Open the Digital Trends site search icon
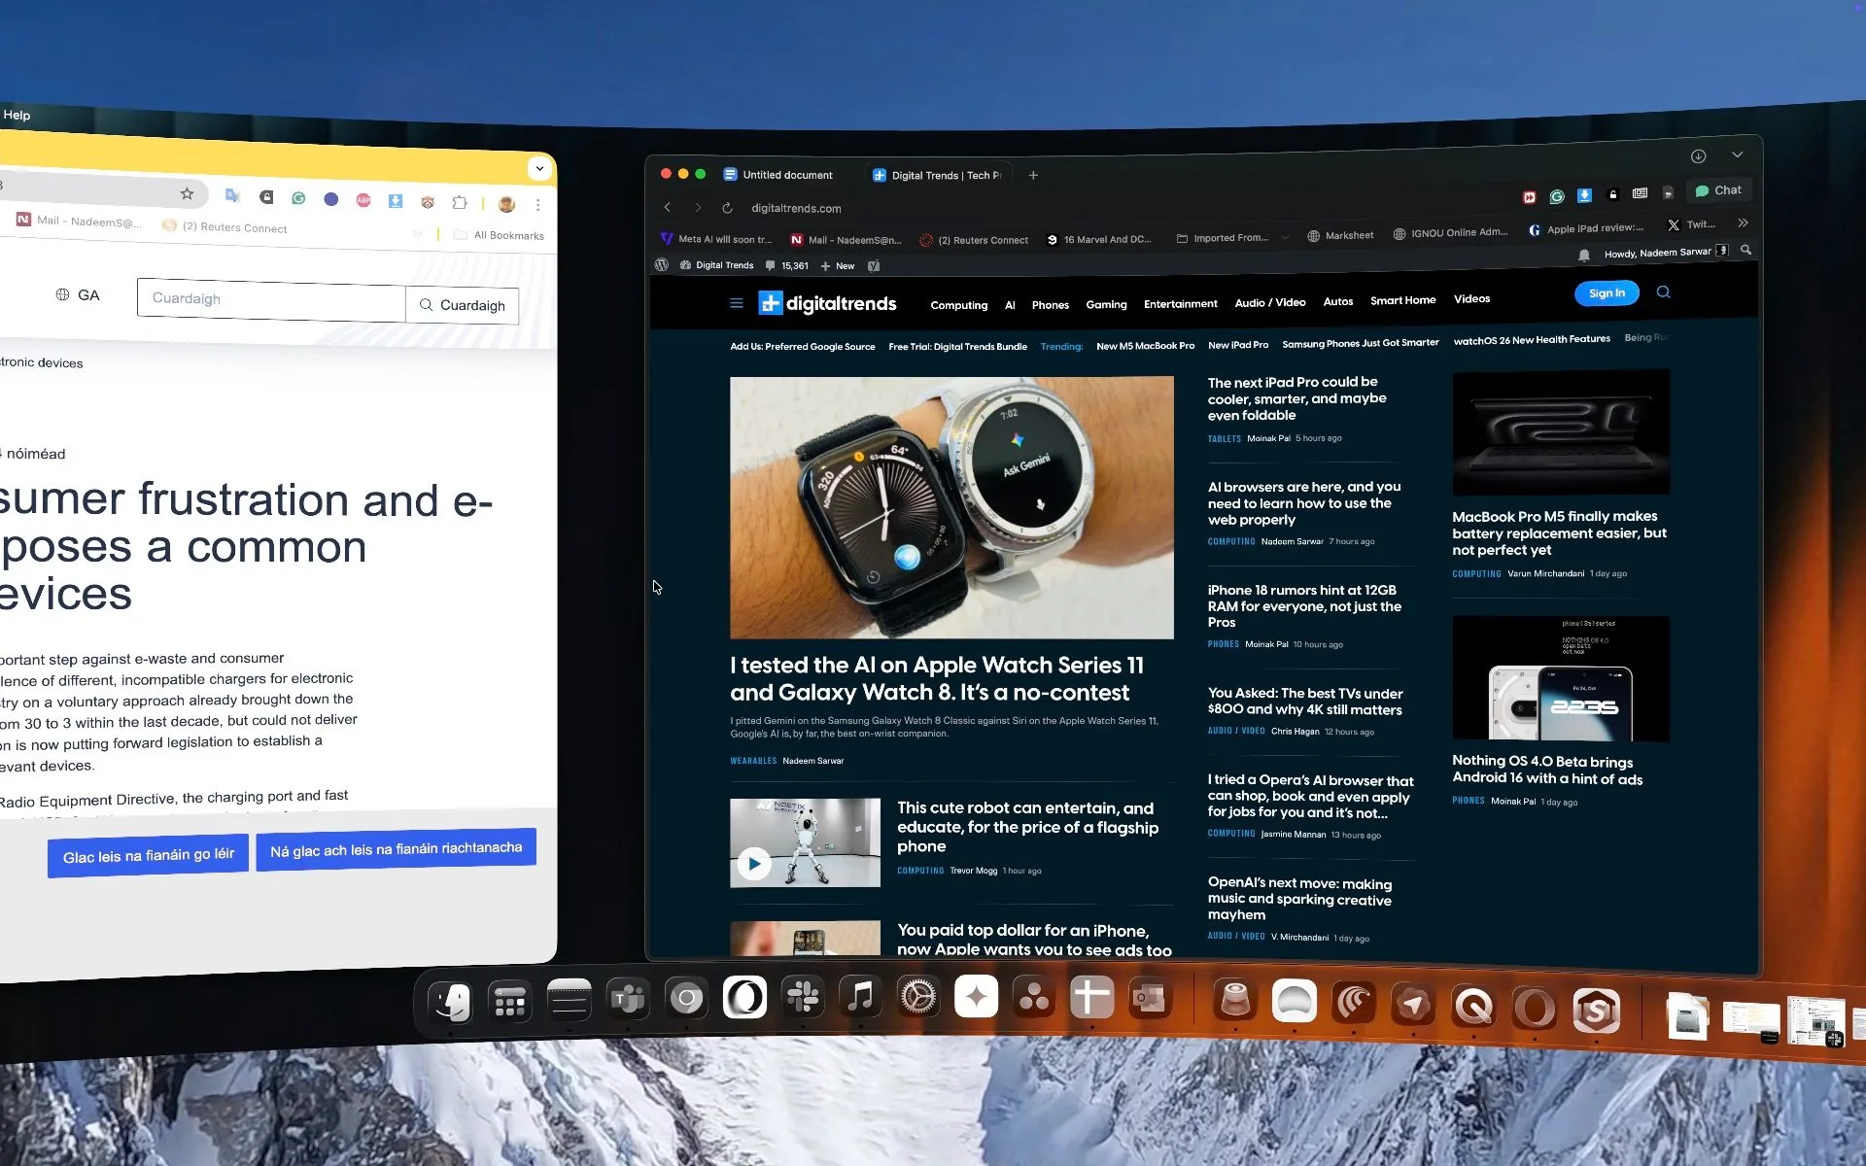Image resolution: width=1866 pixels, height=1166 pixels. pos(1664,291)
